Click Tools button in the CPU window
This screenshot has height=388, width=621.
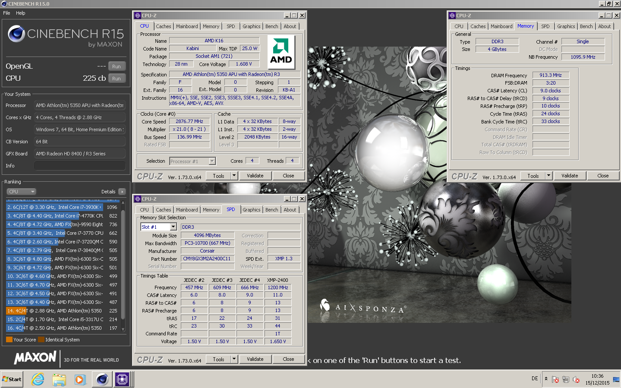click(218, 176)
